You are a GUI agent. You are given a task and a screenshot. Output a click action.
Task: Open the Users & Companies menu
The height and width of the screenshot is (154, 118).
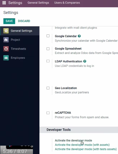pyautogui.click(x=67, y=3)
